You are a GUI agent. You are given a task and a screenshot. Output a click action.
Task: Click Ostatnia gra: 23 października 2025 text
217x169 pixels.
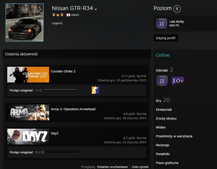122,80
